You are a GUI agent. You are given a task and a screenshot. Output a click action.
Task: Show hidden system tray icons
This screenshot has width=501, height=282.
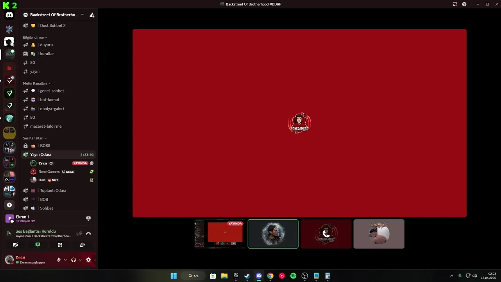[452, 276]
